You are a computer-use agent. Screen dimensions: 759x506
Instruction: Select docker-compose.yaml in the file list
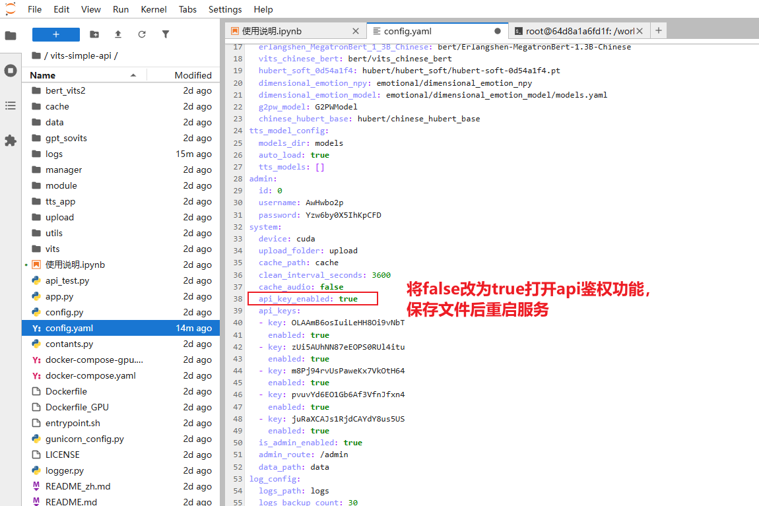pyautogui.click(x=121, y=376)
